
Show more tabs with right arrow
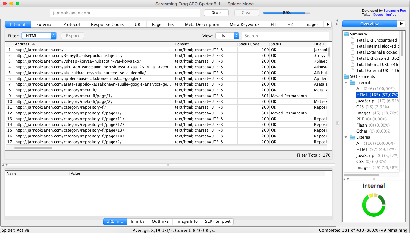click(x=328, y=24)
